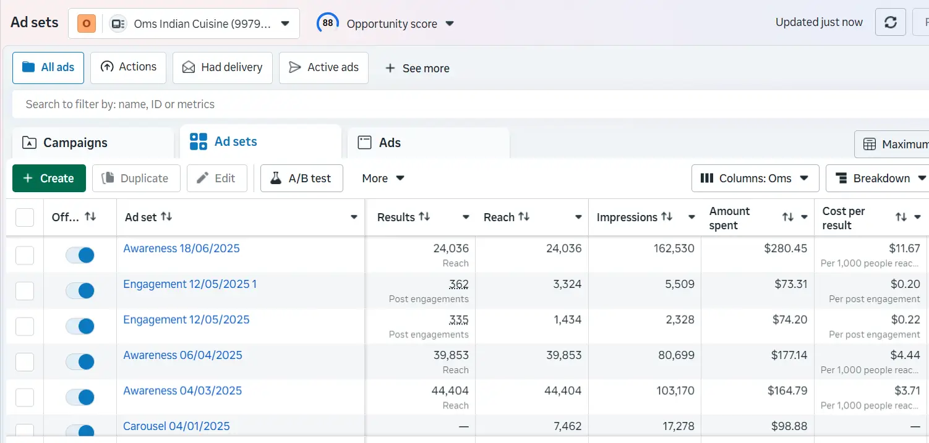Turn off the Engagement 12/05/2025 1 toggle
Viewport: 929px width, 443px height.
(79, 290)
